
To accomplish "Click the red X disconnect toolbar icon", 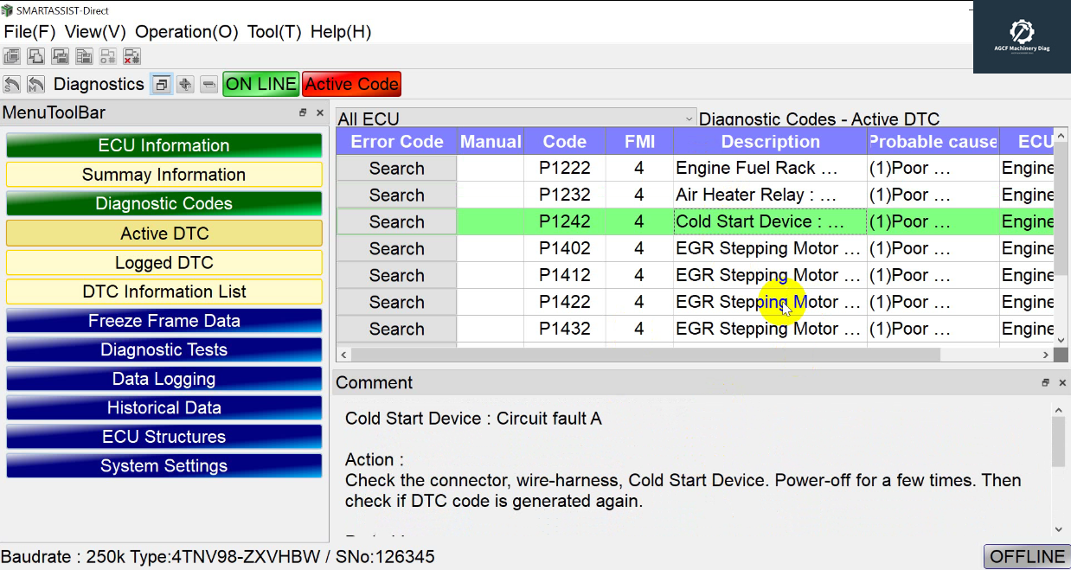I will 131,57.
